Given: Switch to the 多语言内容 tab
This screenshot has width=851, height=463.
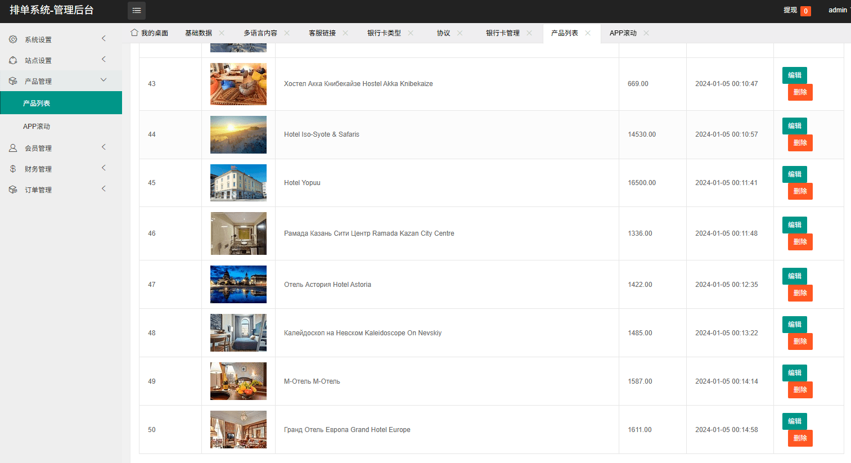Looking at the screenshot, I should [260, 33].
